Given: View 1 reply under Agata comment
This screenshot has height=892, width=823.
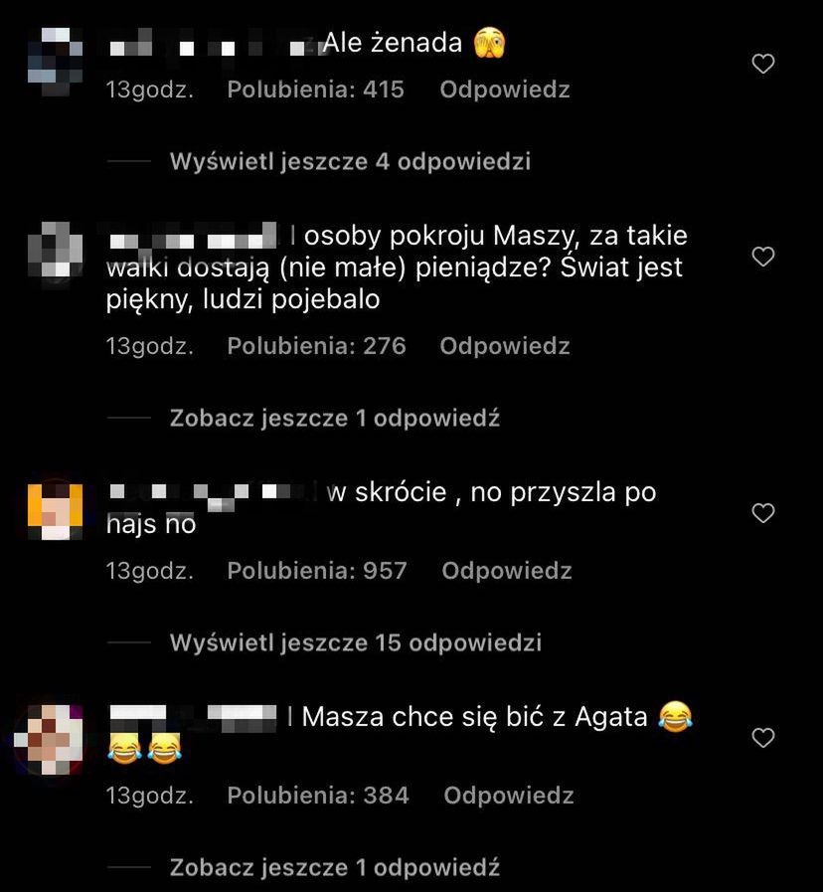Looking at the screenshot, I should tap(334, 867).
